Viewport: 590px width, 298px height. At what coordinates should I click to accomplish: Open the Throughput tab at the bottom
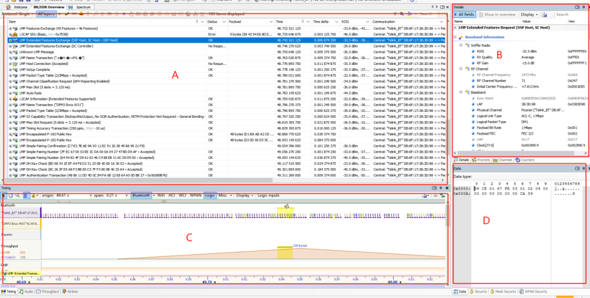(48, 292)
